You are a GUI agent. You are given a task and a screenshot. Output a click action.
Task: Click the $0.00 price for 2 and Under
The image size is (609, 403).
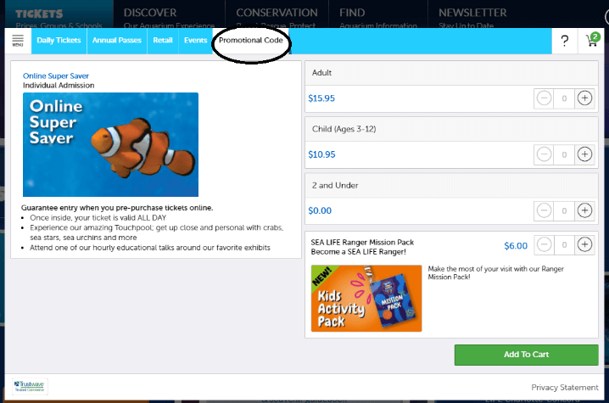click(x=320, y=211)
